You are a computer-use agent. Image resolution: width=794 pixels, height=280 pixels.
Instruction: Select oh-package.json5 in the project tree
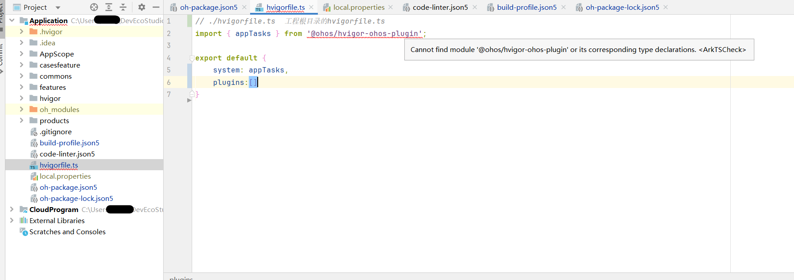(68, 187)
